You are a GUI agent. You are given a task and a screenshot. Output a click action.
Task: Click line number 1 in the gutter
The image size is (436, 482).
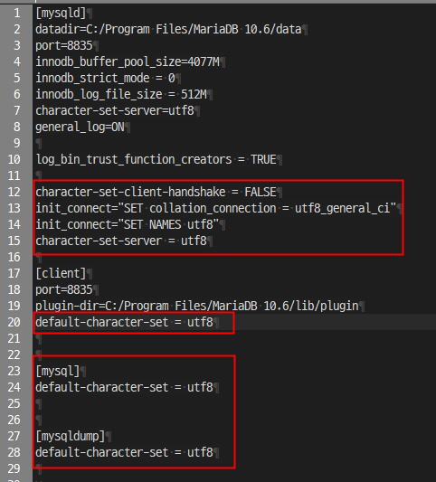point(17,14)
